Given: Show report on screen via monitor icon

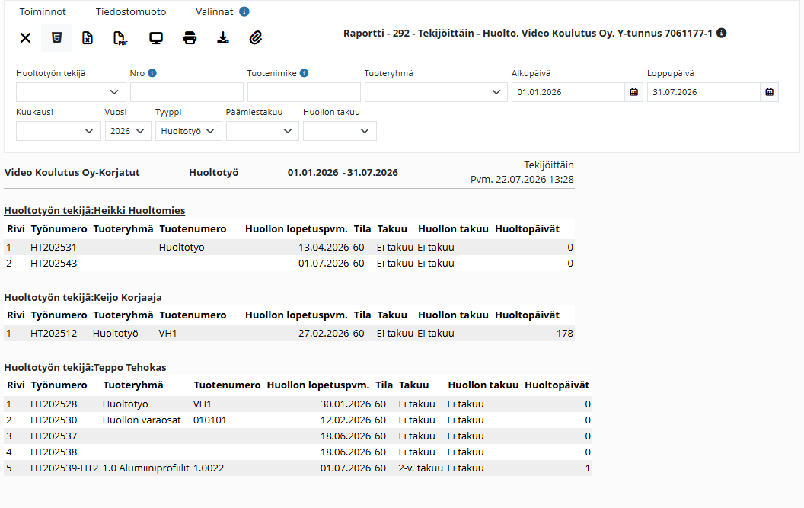Looking at the screenshot, I should (156, 38).
